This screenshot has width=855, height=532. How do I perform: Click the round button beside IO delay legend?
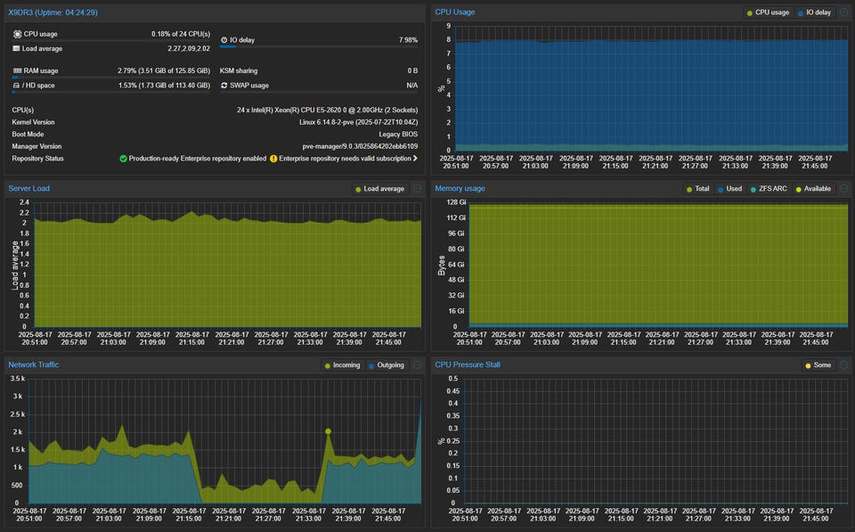click(844, 12)
